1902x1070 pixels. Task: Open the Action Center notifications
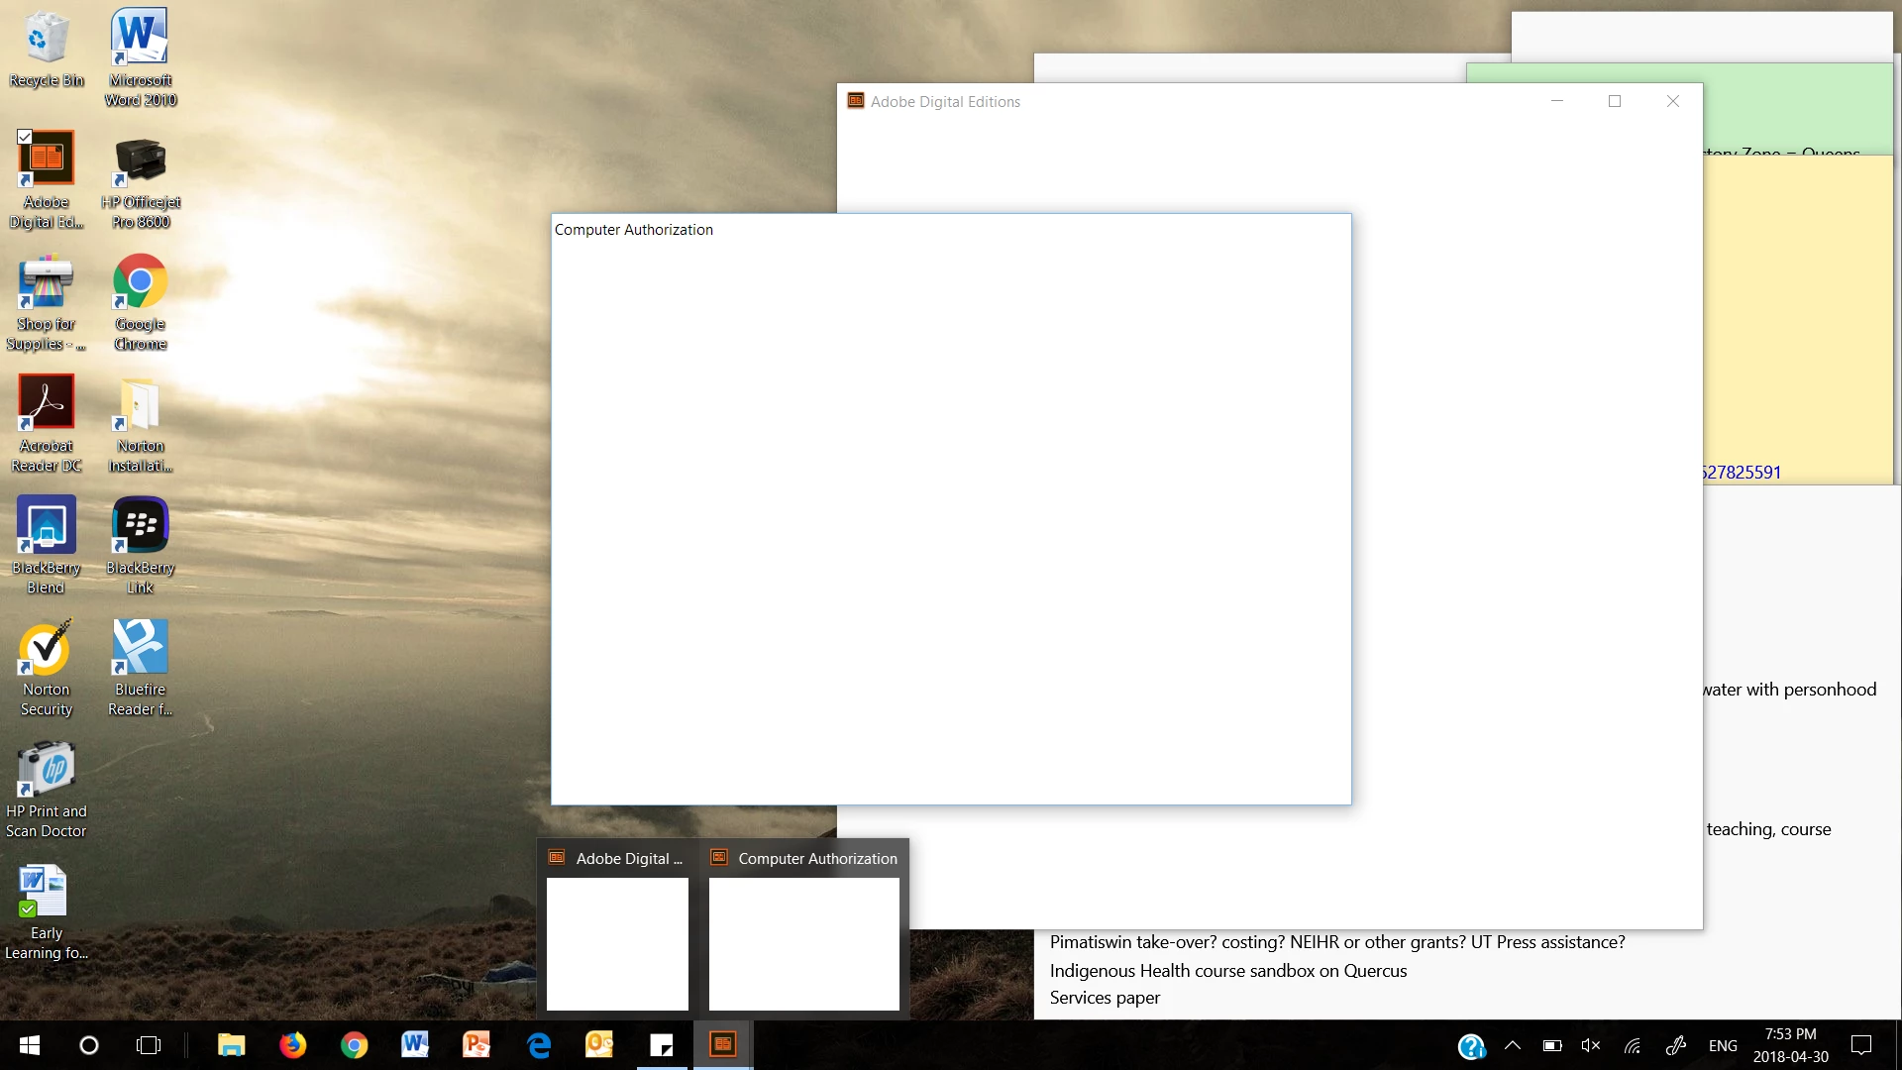(1861, 1045)
